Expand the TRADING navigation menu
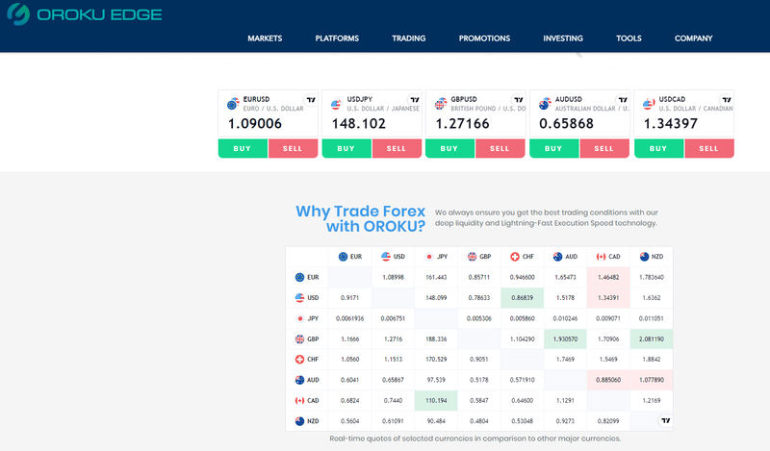The image size is (770, 451). pos(409,38)
